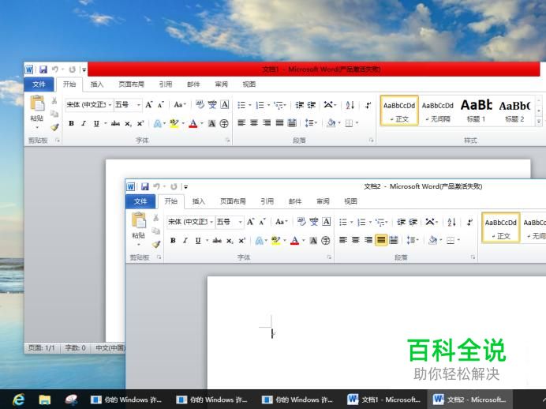The width and height of the screenshot is (546, 409).
Task: Switch to 插入 tab in 文档1
Action: pyautogui.click(x=97, y=84)
